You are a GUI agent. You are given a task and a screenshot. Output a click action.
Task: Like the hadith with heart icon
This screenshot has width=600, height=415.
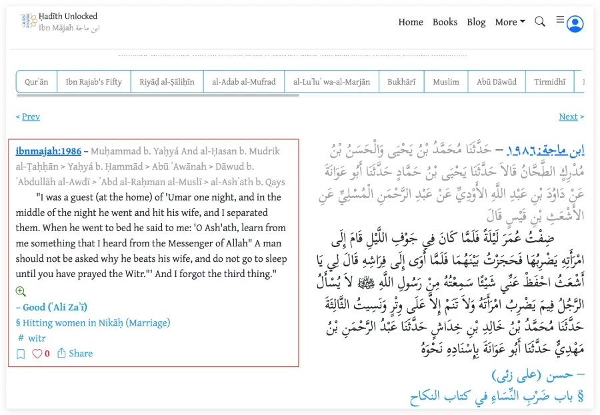click(x=37, y=354)
